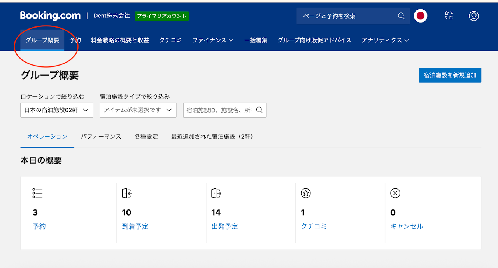This screenshot has height=268, width=498.
Task: Open the 到着予定 link
Action: tap(135, 226)
